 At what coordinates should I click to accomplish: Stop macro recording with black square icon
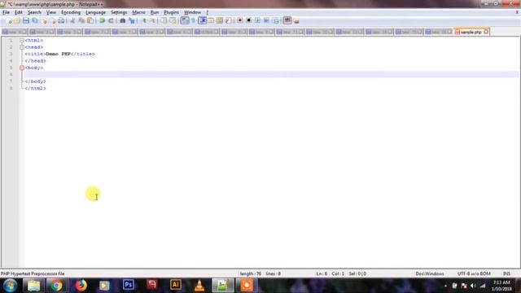point(248,20)
